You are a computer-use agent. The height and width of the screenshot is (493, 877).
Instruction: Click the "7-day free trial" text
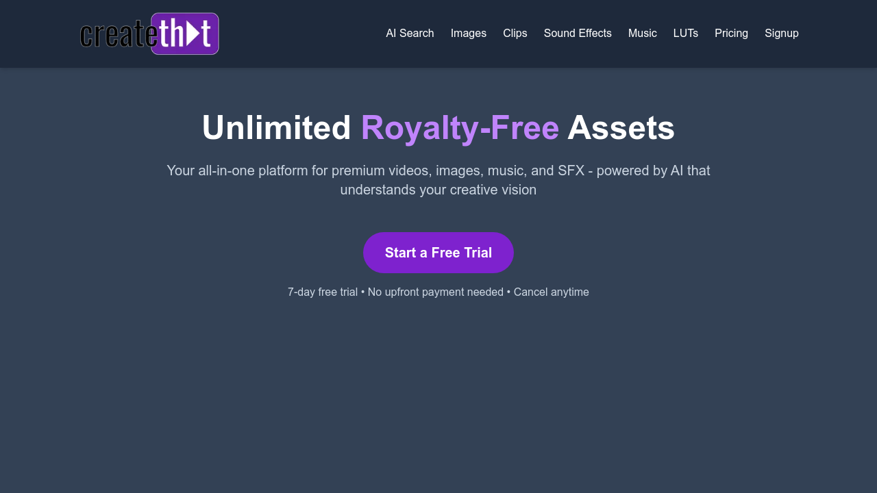323,292
